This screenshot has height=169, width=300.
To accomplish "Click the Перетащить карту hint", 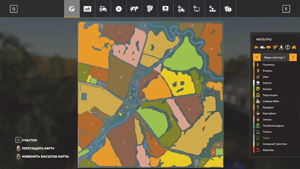I will click(35, 148).
